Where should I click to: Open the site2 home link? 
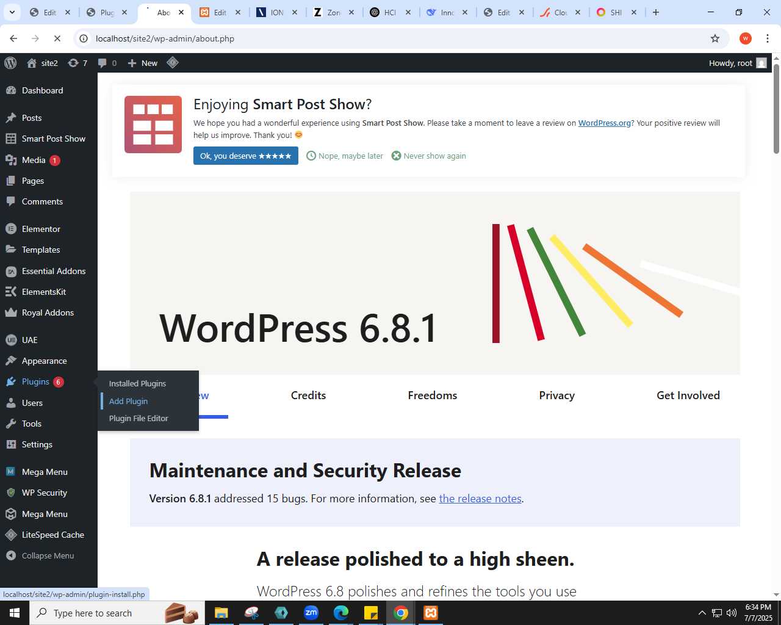pyautogui.click(x=42, y=63)
